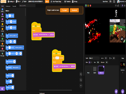Open the glide to random position dropdown

click(19, 48)
